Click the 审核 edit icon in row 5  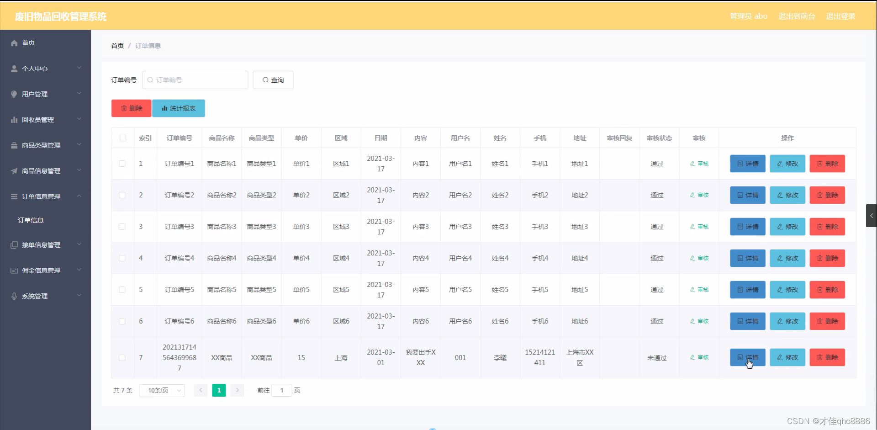point(692,290)
